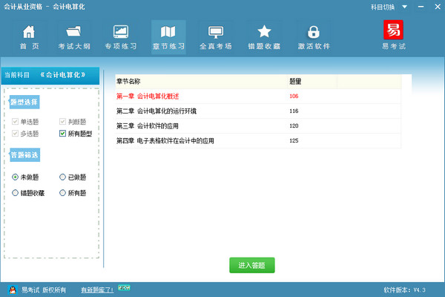This screenshot has height=297, width=445.
Task: Open 错题收藏 star icon
Action: 264,31
